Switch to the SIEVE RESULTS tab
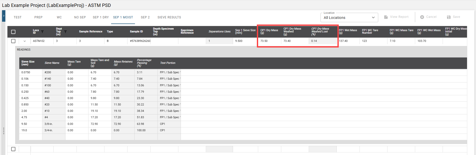The height and width of the screenshot is (155, 476). 169,17
